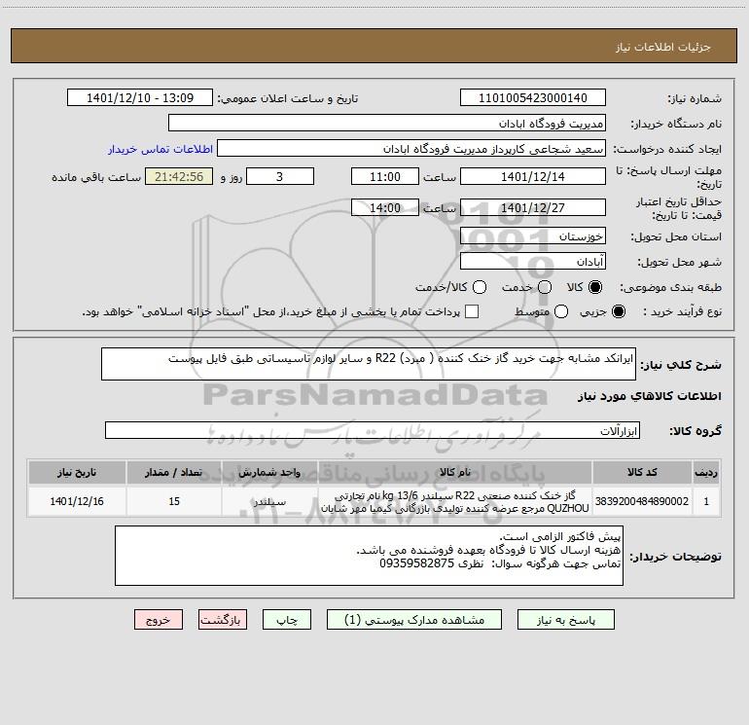Choose متوسط purchase type radio
Screen dimensions: 749x725
point(561,311)
